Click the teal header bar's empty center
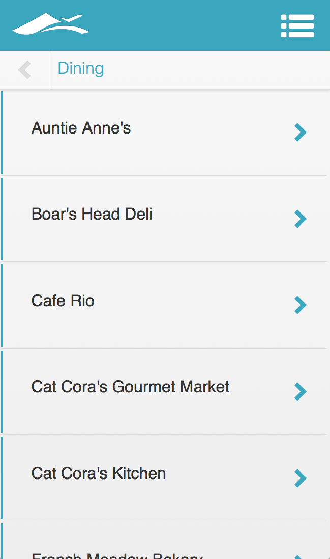Viewport: 330px width, 559px height. (183, 25)
